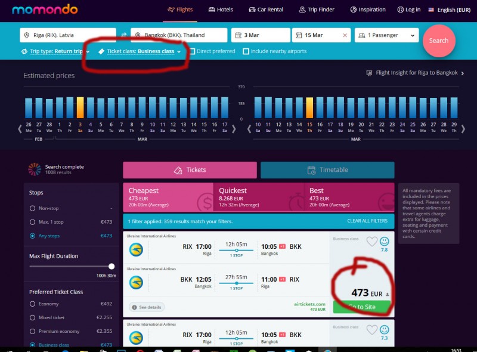Click the 3 Mar departure date field
477x352 pixels.
click(261, 35)
